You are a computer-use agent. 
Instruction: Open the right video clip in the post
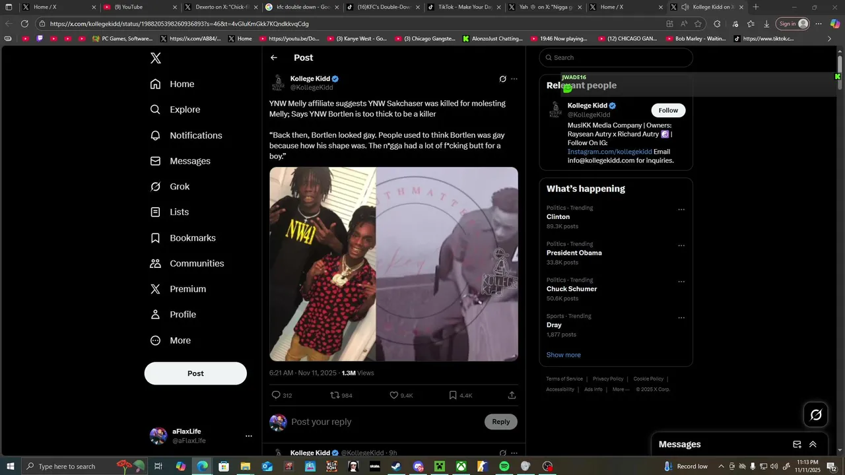tap(447, 264)
